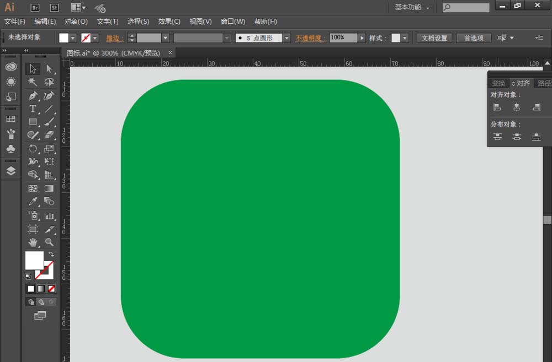Select the Direct Selection tool

click(49, 69)
